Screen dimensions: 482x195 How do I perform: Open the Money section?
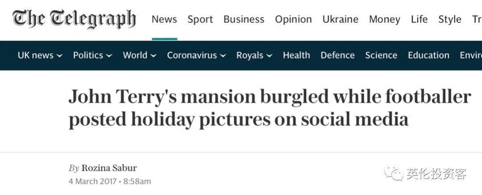click(x=385, y=20)
